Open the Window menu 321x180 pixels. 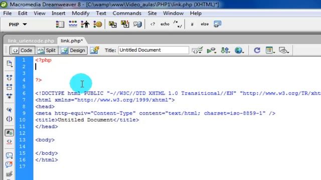173,13
